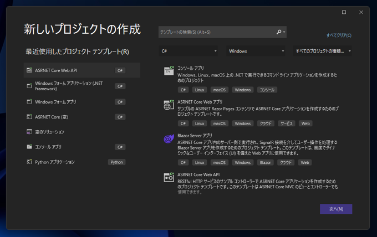Click the ASP.NET Core Web API recent template icon
Screen dimensions: 377x237
click(x=29, y=70)
